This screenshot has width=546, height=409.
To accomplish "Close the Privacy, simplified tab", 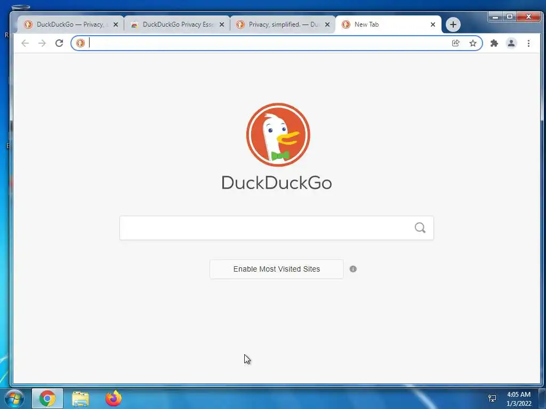I will coord(327,24).
